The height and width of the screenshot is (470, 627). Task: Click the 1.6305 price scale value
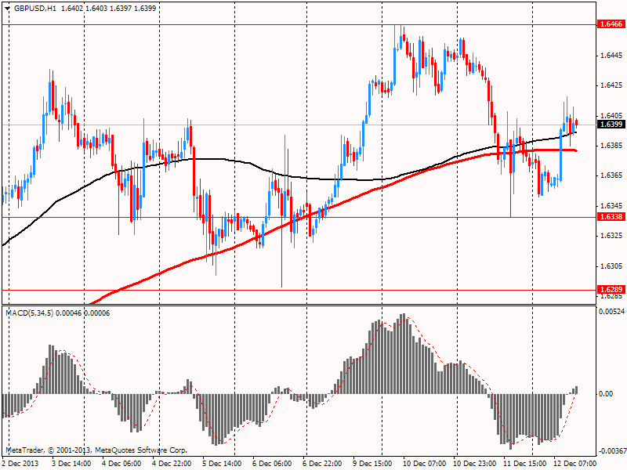coord(612,266)
